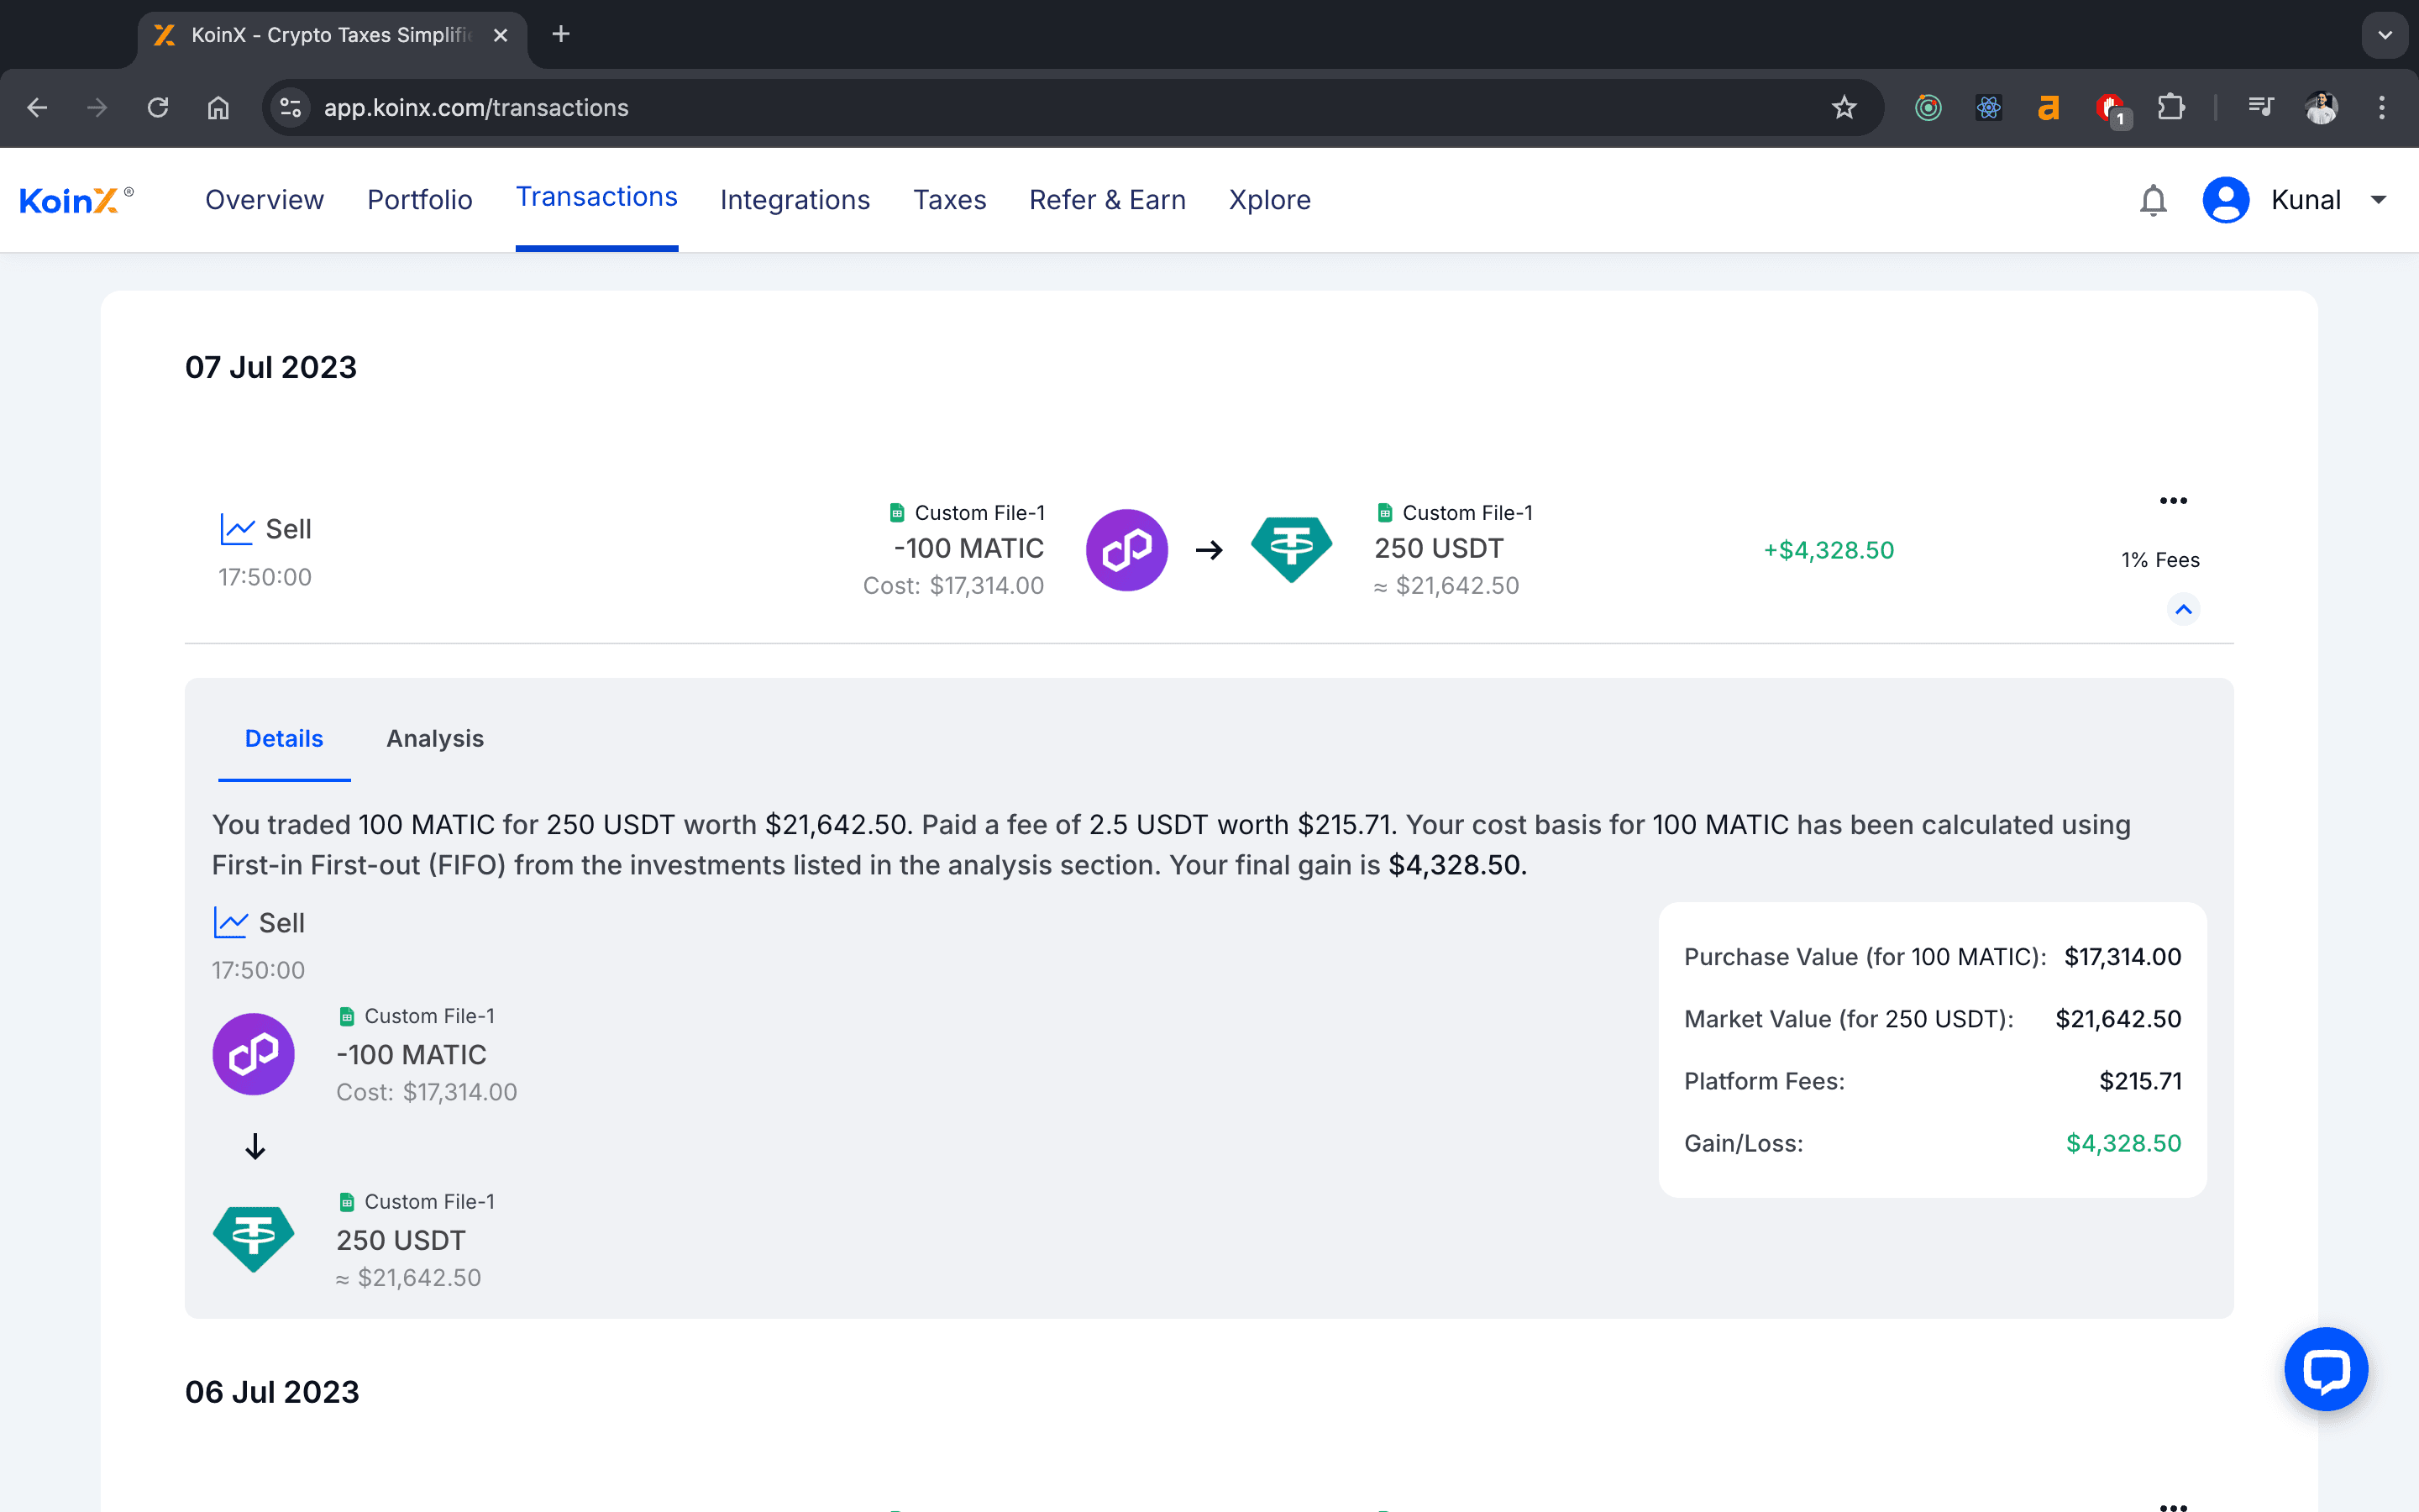
Task: Click the green circular extension icon
Action: coord(1928,107)
